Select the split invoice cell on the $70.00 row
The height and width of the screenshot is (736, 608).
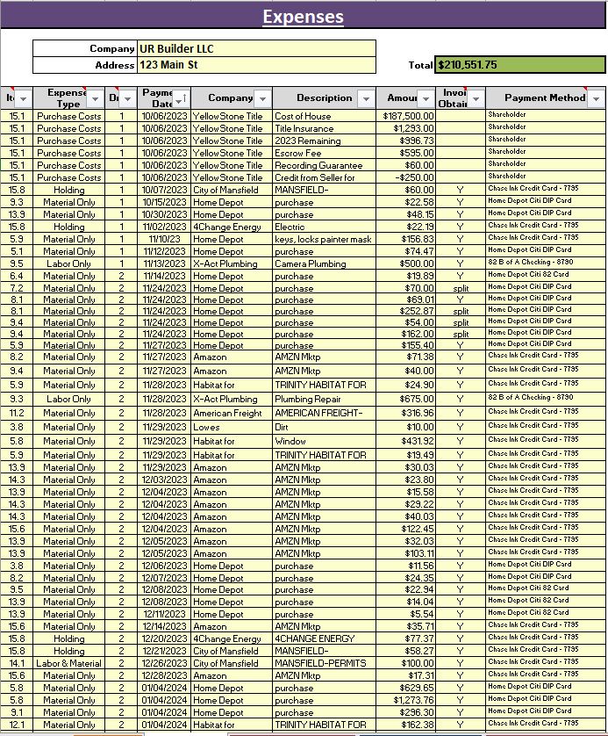pos(461,288)
